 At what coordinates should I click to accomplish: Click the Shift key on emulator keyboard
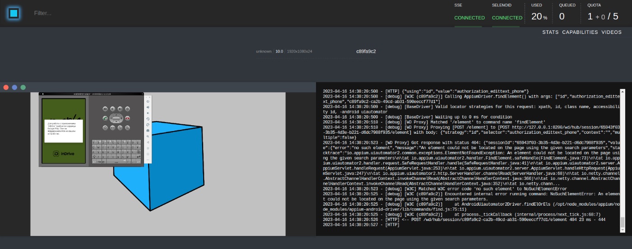tap(94, 157)
